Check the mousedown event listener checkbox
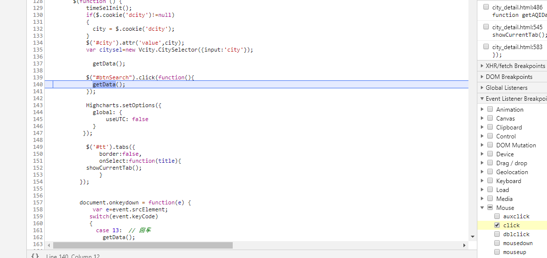The image size is (547, 258). pyautogui.click(x=497, y=243)
